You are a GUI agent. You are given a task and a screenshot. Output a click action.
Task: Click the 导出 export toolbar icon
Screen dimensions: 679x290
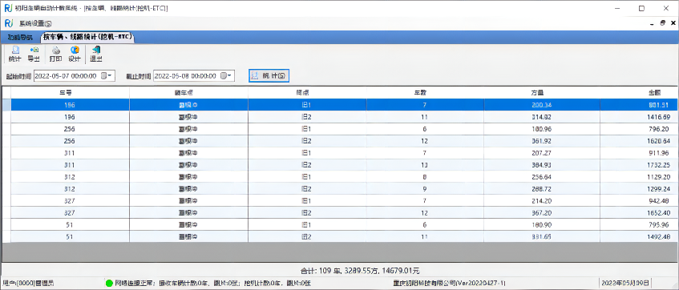click(34, 54)
